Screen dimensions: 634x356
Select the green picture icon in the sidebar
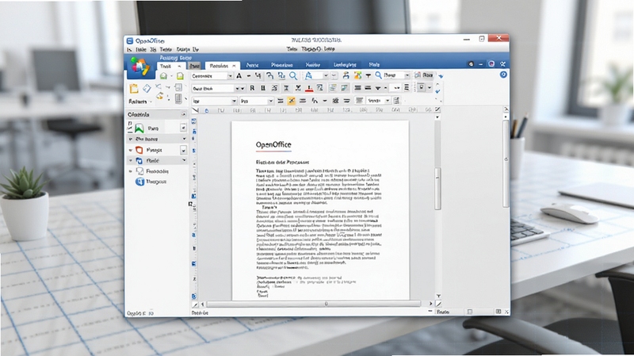139,128
